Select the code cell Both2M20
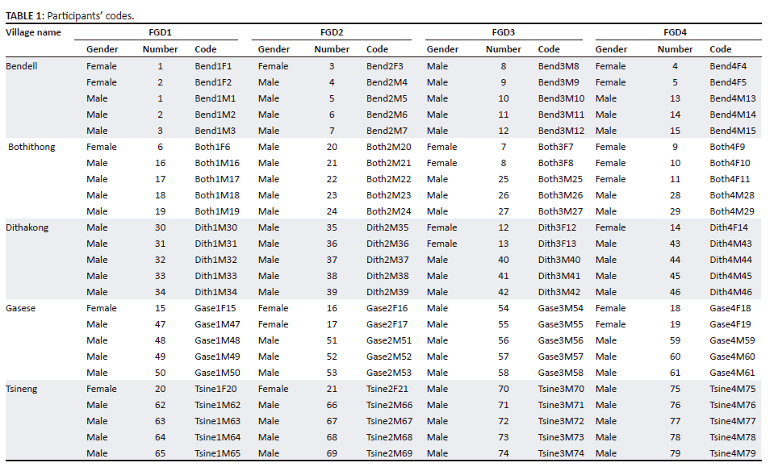The width and height of the screenshot is (774, 467). tap(388, 147)
